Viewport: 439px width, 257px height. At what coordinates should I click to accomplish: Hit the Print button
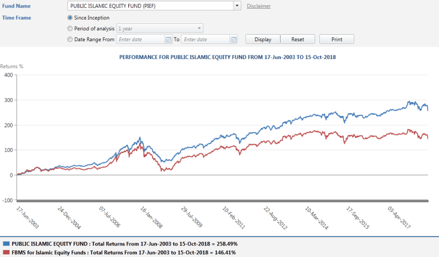(x=336, y=40)
